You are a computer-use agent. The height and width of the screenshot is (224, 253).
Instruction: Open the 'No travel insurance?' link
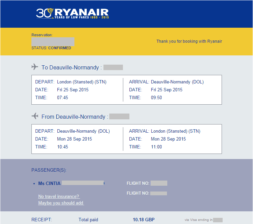point(59,196)
